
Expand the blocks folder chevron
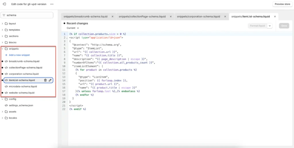click(x=2, y=43)
